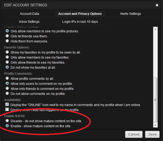
Task: Select Disable mature content radio button
Action: click(x=7, y=121)
